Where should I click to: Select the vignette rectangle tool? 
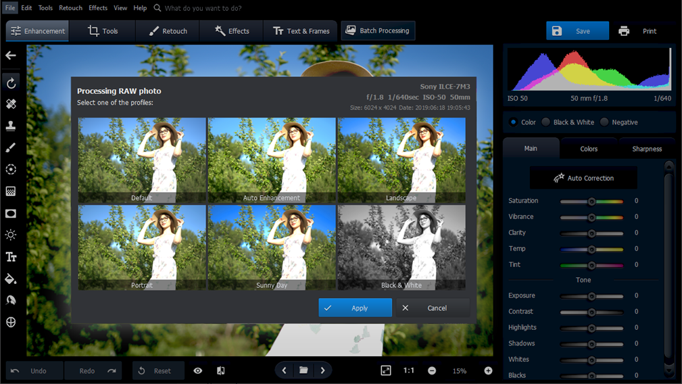coord(11,214)
